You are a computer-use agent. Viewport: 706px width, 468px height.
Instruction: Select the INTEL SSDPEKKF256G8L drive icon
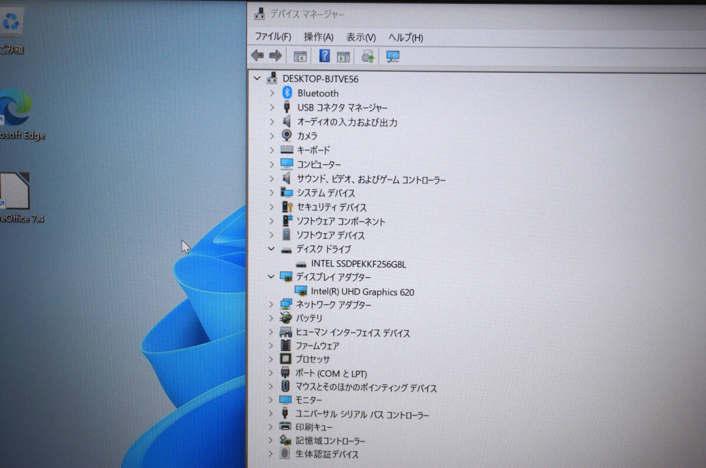tap(301, 265)
